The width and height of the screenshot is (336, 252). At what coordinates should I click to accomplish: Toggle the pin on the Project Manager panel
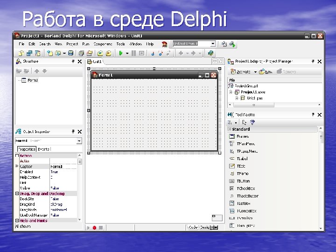[x=313, y=62]
